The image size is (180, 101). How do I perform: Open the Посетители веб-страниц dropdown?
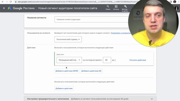click(68, 39)
